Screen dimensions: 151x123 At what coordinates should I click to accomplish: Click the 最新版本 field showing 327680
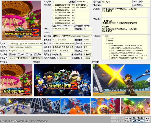click(88, 40)
